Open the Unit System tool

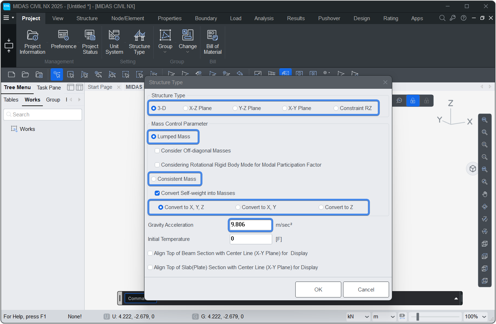pos(114,42)
